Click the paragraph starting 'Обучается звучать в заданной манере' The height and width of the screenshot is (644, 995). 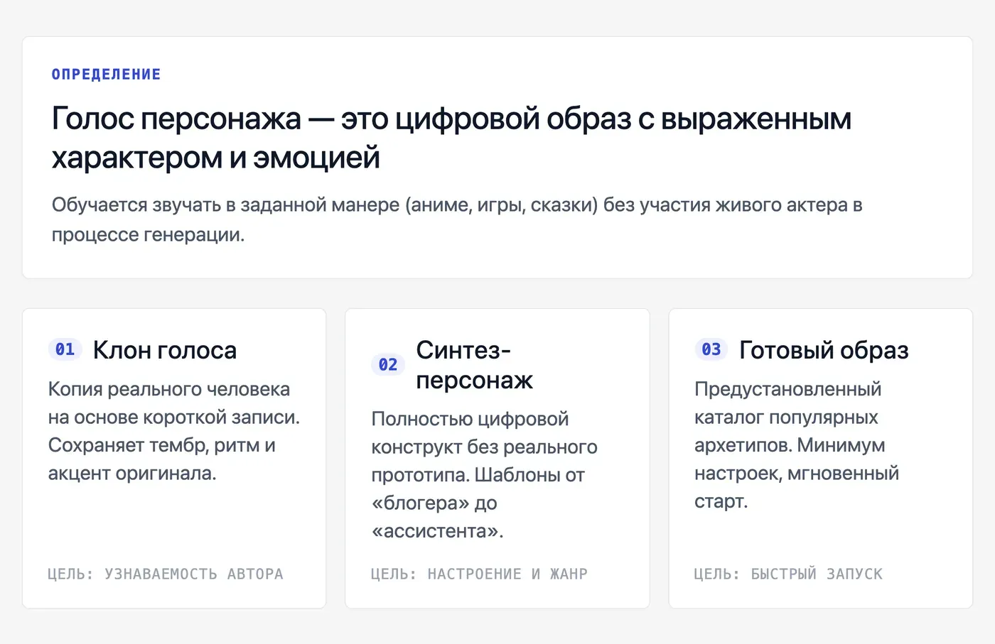457,219
